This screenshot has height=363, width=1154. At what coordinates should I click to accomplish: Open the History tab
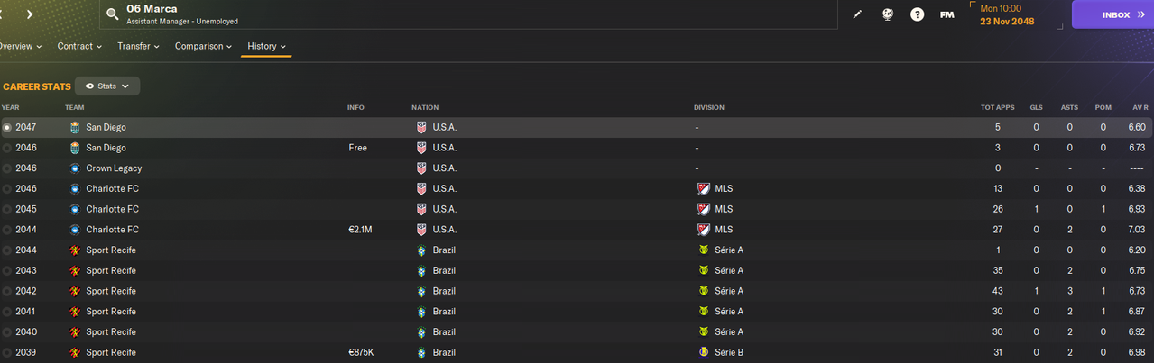tap(266, 46)
